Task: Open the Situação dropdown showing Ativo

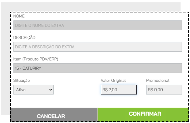Action: pyautogui.click(x=33, y=90)
